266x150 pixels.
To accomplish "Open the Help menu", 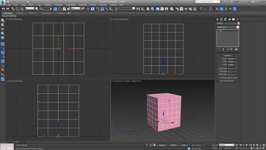I will (121, 5).
